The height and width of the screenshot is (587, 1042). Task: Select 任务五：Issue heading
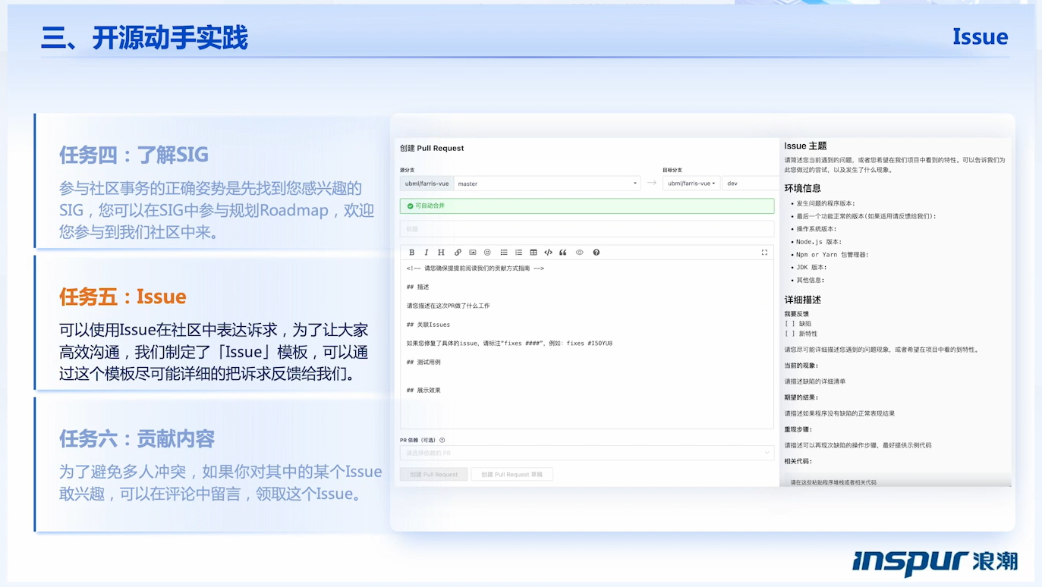(x=123, y=297)
